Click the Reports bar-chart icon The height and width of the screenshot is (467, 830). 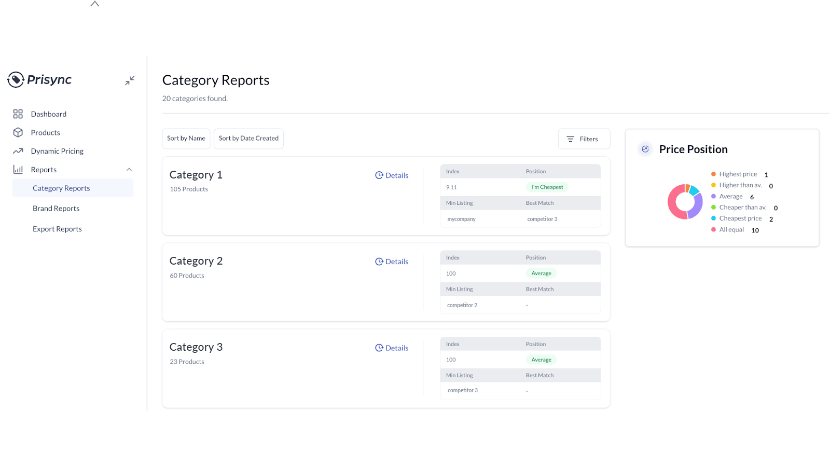point(18,169)
